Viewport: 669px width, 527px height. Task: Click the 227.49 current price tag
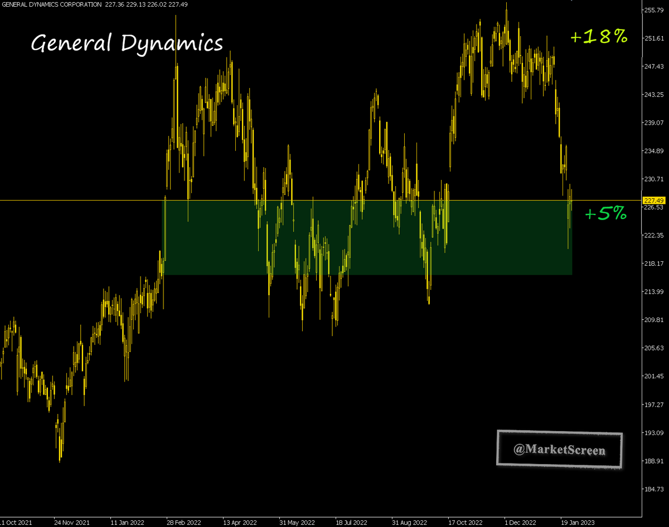coord(653,201)
